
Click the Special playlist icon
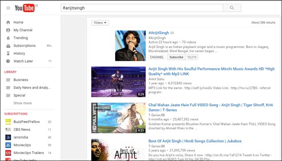[8, 95]
